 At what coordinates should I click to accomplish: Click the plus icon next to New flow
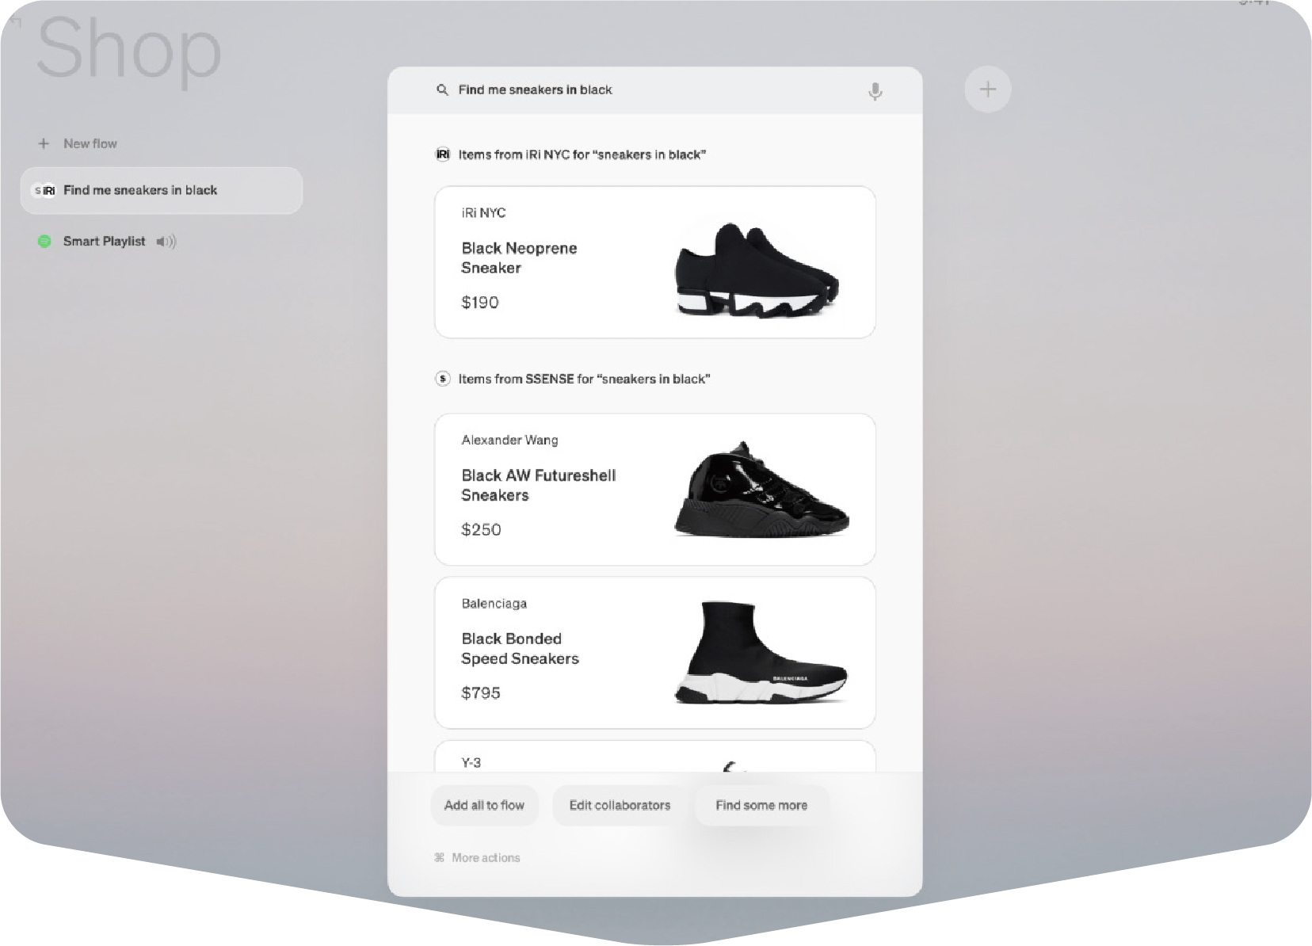[x=44, y=143]
